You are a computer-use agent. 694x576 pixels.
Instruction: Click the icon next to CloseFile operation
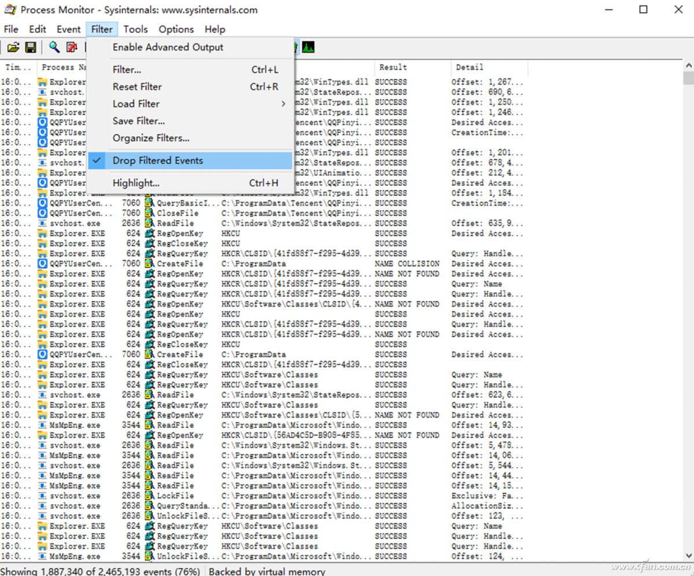click(x=150, y=213)
